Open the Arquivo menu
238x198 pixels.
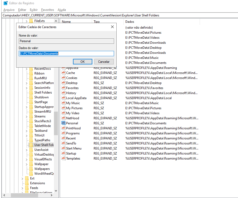9,10
